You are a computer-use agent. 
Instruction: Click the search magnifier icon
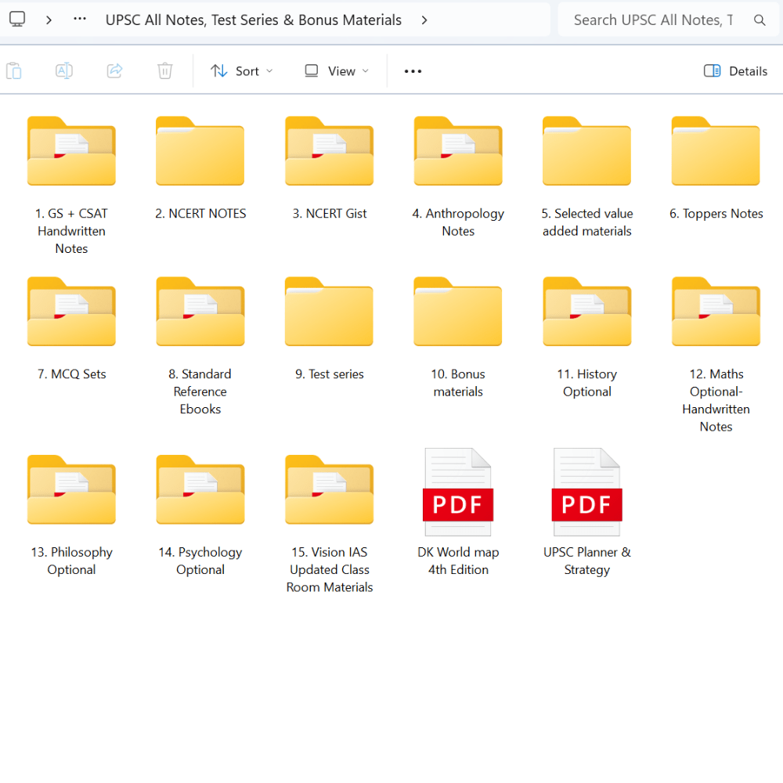[760, 20]
